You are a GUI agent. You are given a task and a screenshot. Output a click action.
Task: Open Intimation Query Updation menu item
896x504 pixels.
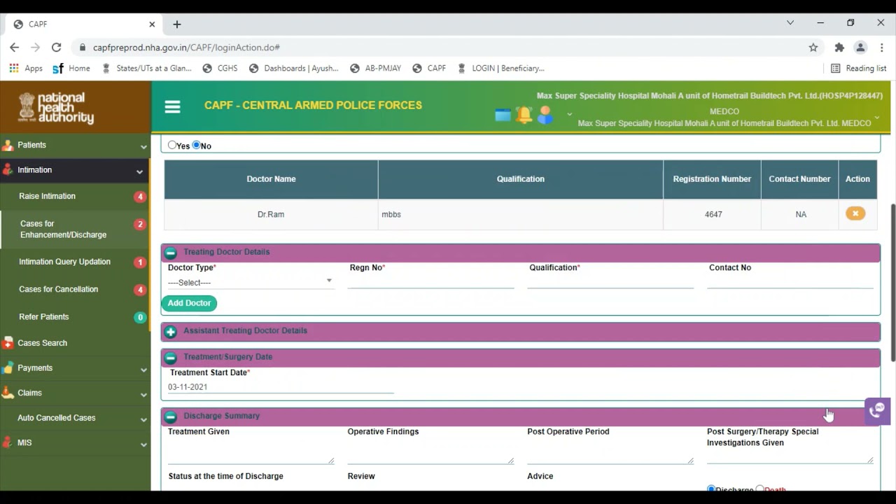(64, 262)
